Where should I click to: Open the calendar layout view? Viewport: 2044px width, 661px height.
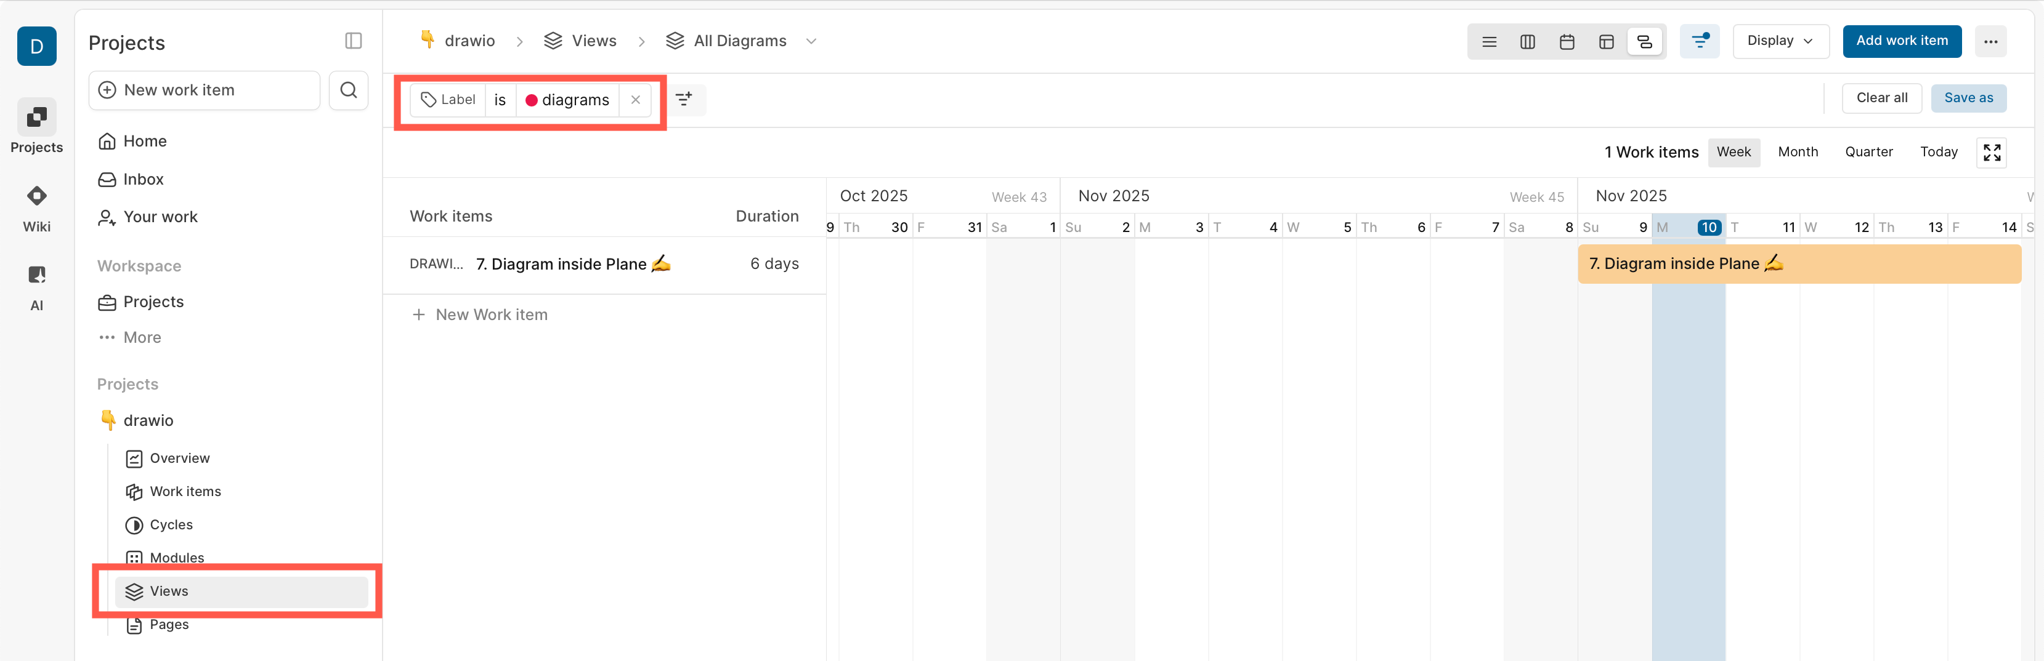(1567, 41)
